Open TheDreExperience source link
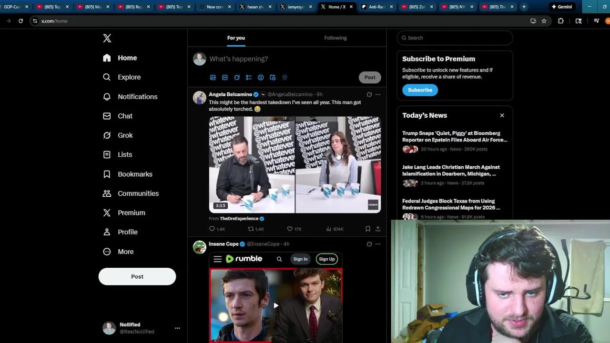610x343 pixels. tap(239, 219)
